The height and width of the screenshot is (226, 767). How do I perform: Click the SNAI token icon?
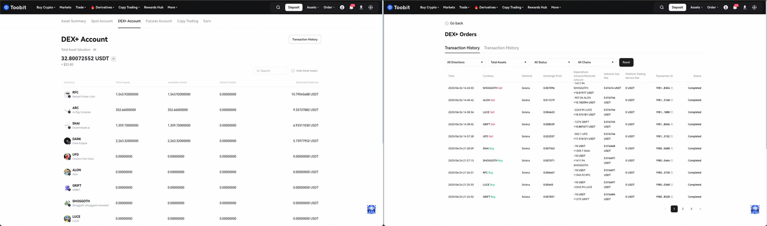pyautogui.click(x=67, y=126)
